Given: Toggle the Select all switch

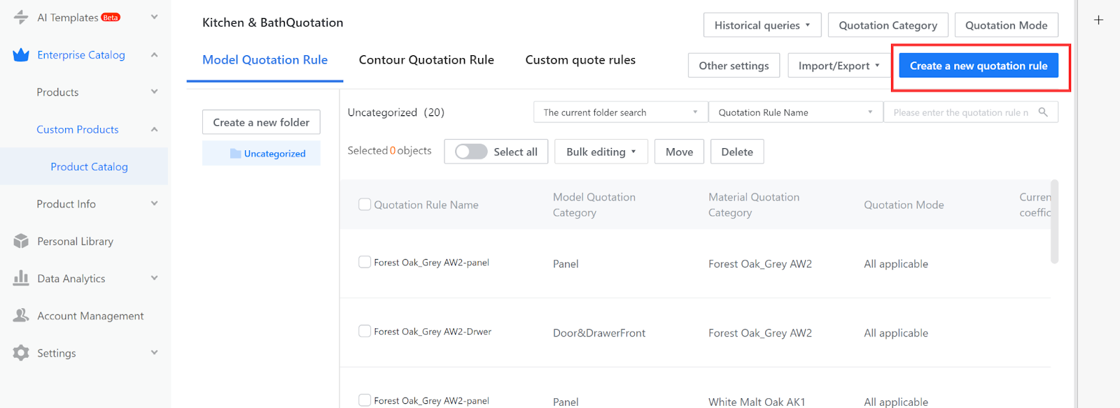Looking at the screenshot, I should pos(471,152).
